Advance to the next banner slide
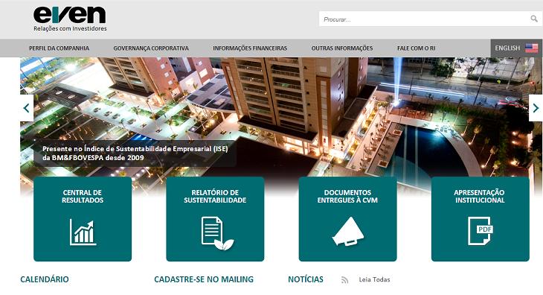This screenshot has width=543, height=295. tap(536, 108)
